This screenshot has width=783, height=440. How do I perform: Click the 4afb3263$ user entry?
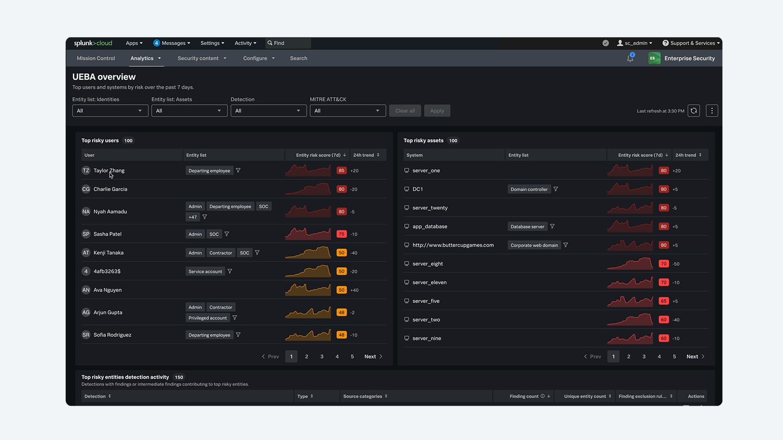[x=107, y=271]
